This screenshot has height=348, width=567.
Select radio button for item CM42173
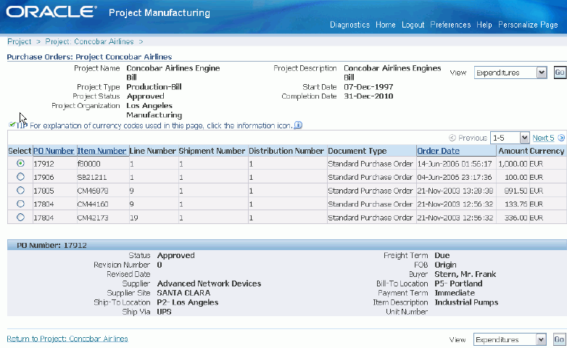click(x=20, y=217)
